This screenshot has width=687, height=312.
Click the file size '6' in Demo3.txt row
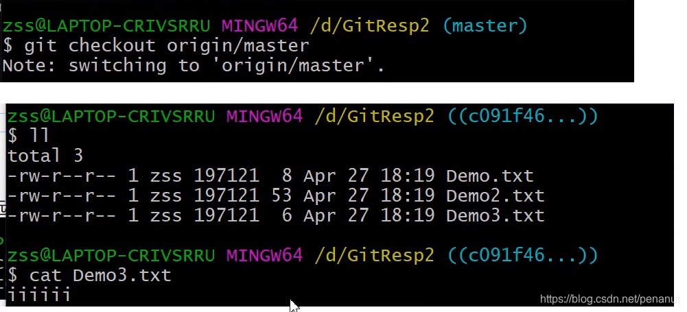pyautogui.click(x=287, y=216)
